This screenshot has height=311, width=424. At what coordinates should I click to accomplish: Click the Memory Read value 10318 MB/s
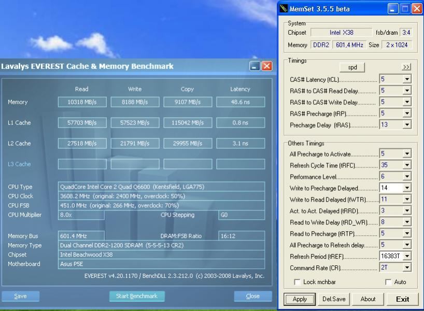pyautogui.click(x=82, y=102)
